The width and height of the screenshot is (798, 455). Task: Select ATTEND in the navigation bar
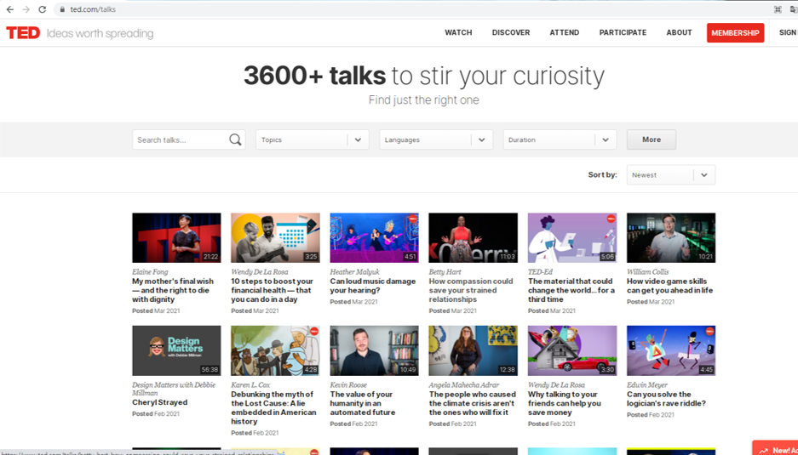click(564, 33)
